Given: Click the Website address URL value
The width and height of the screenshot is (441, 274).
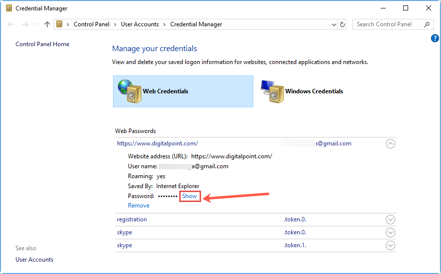Looking at the screenshot, I should [232, 156].
